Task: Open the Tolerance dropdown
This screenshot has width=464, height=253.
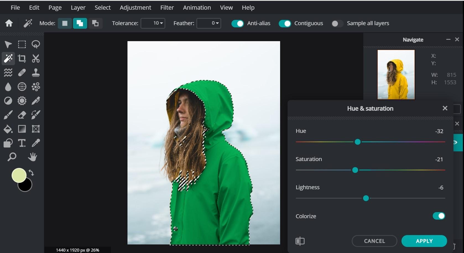Action: (153, 23)
